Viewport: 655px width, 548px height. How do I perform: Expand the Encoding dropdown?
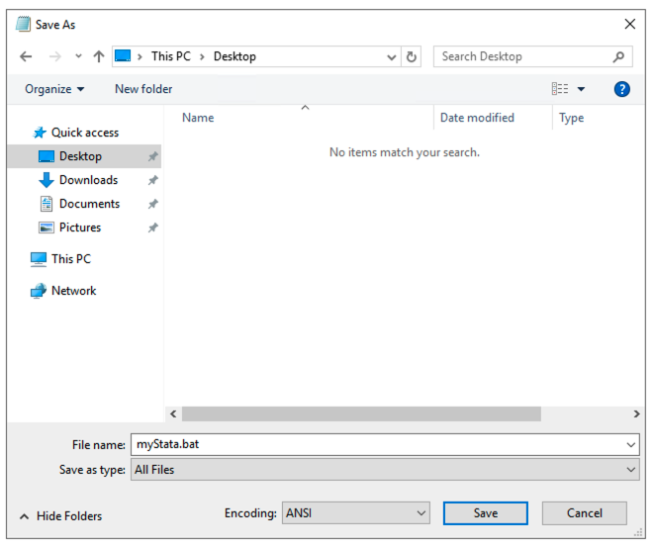(421, 513)
